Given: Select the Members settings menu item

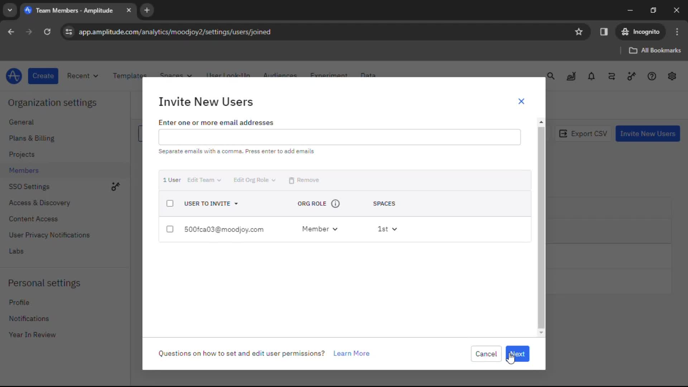Looking at the screenshot, I should point(24,170).
